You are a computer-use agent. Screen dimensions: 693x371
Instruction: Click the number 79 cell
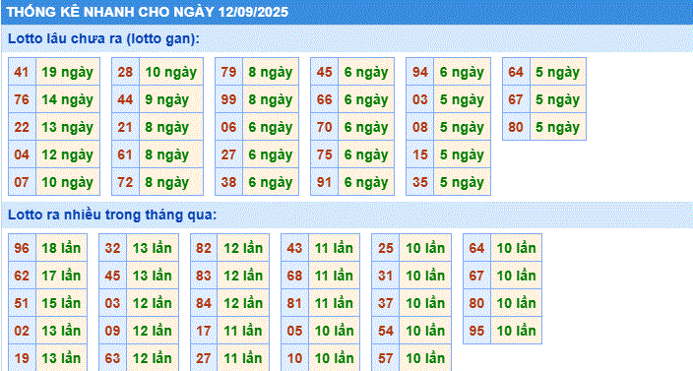(x=229, y=72)
